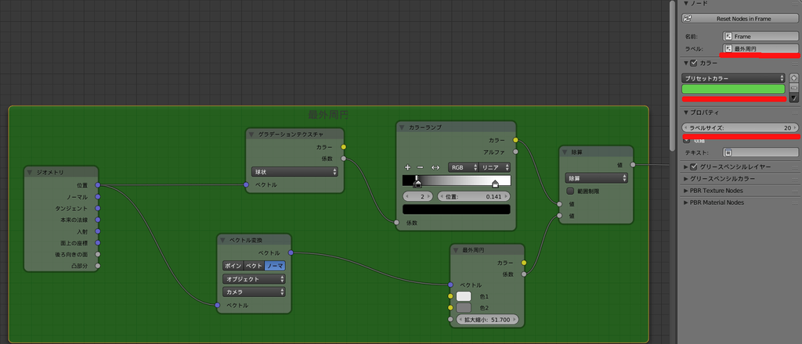
Task: Collapse the プロパティ panel
Action: point(686,113)
